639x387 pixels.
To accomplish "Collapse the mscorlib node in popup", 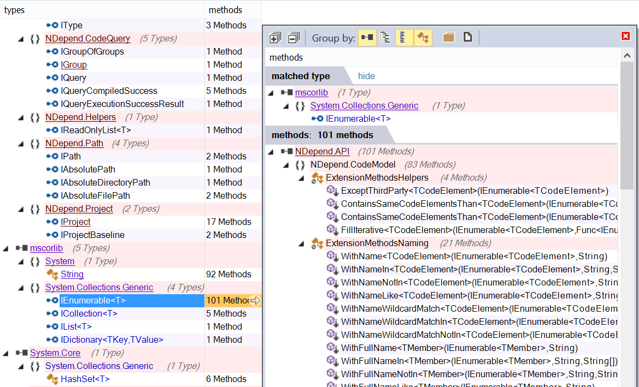I will pyautogui.click(x=271, y=93).
